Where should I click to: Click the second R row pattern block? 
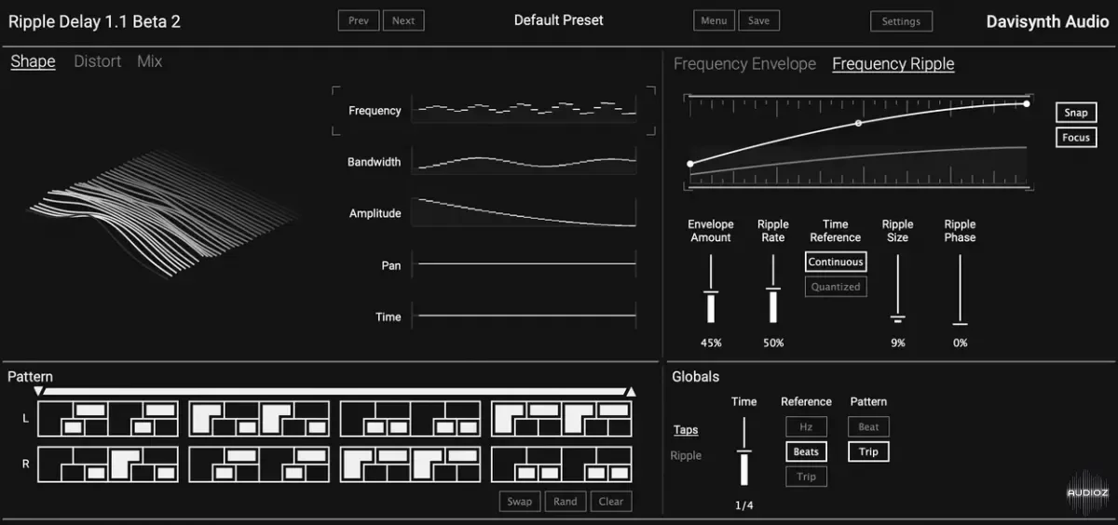click(x=259, y=464)
